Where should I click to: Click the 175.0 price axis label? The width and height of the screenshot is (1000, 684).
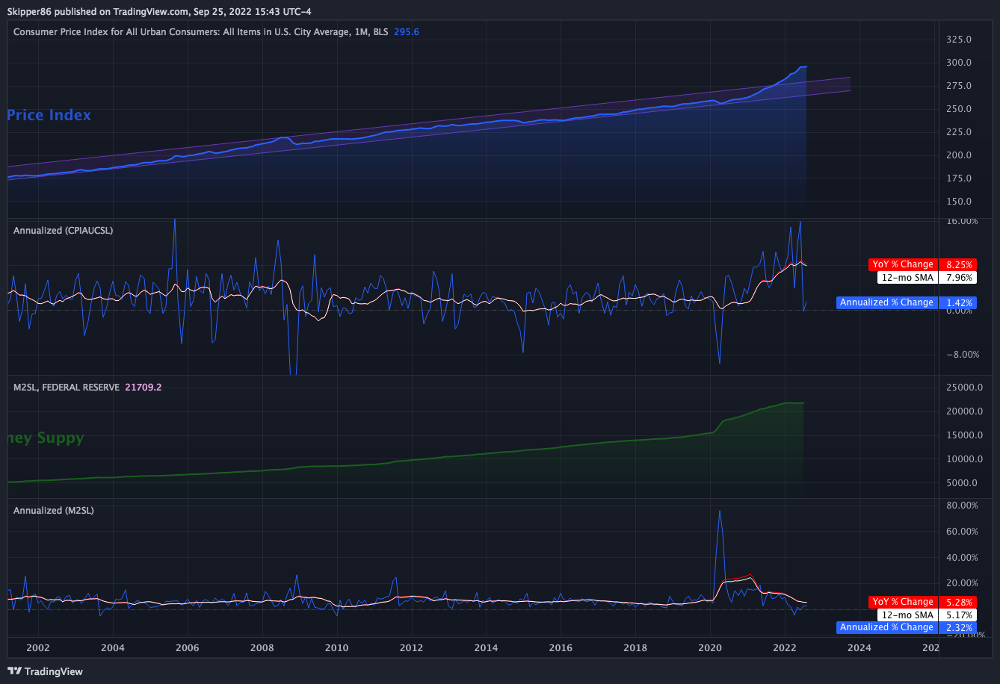tap(958, 178)
